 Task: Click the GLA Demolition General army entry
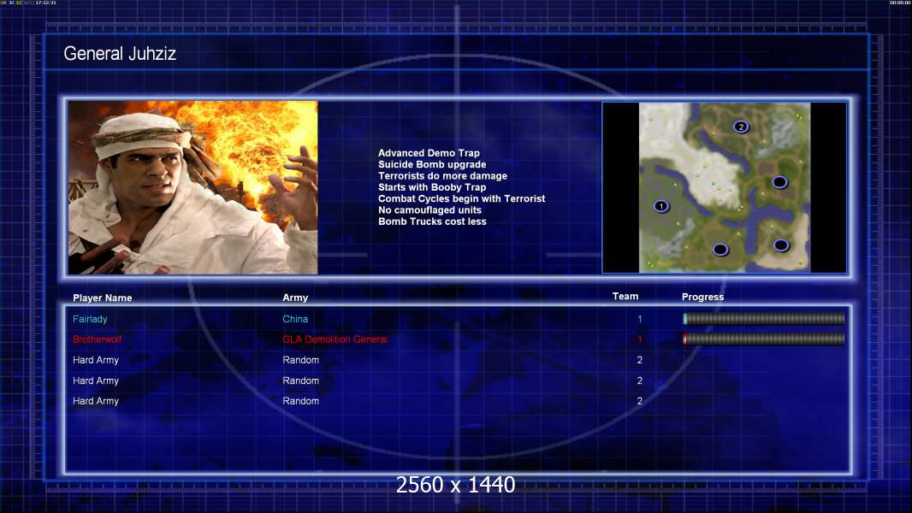pos(335,339)
